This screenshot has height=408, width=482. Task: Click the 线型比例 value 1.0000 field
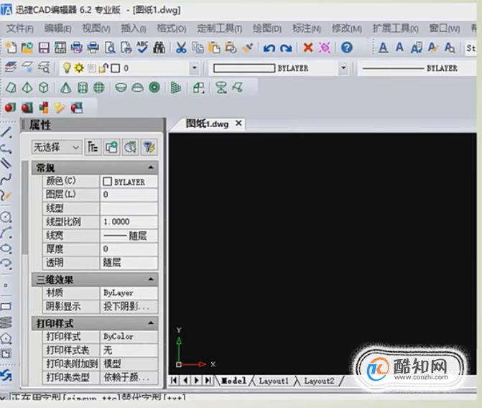tap(129, 222)
